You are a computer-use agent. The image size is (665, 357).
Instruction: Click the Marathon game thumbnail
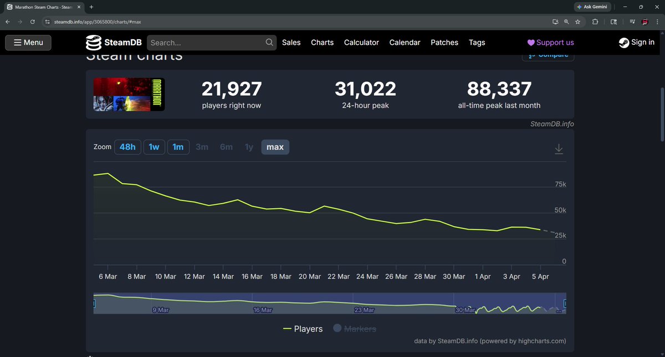pos(129,95)
